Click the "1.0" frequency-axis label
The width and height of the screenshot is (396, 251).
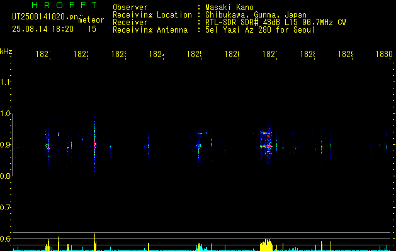point(5,114)
